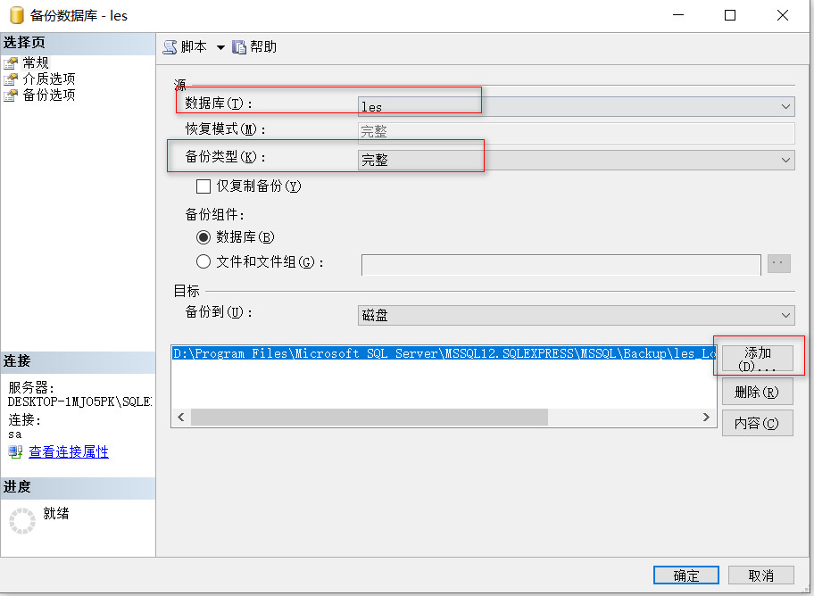Click the 介质选项 page icon

point(11,79)
